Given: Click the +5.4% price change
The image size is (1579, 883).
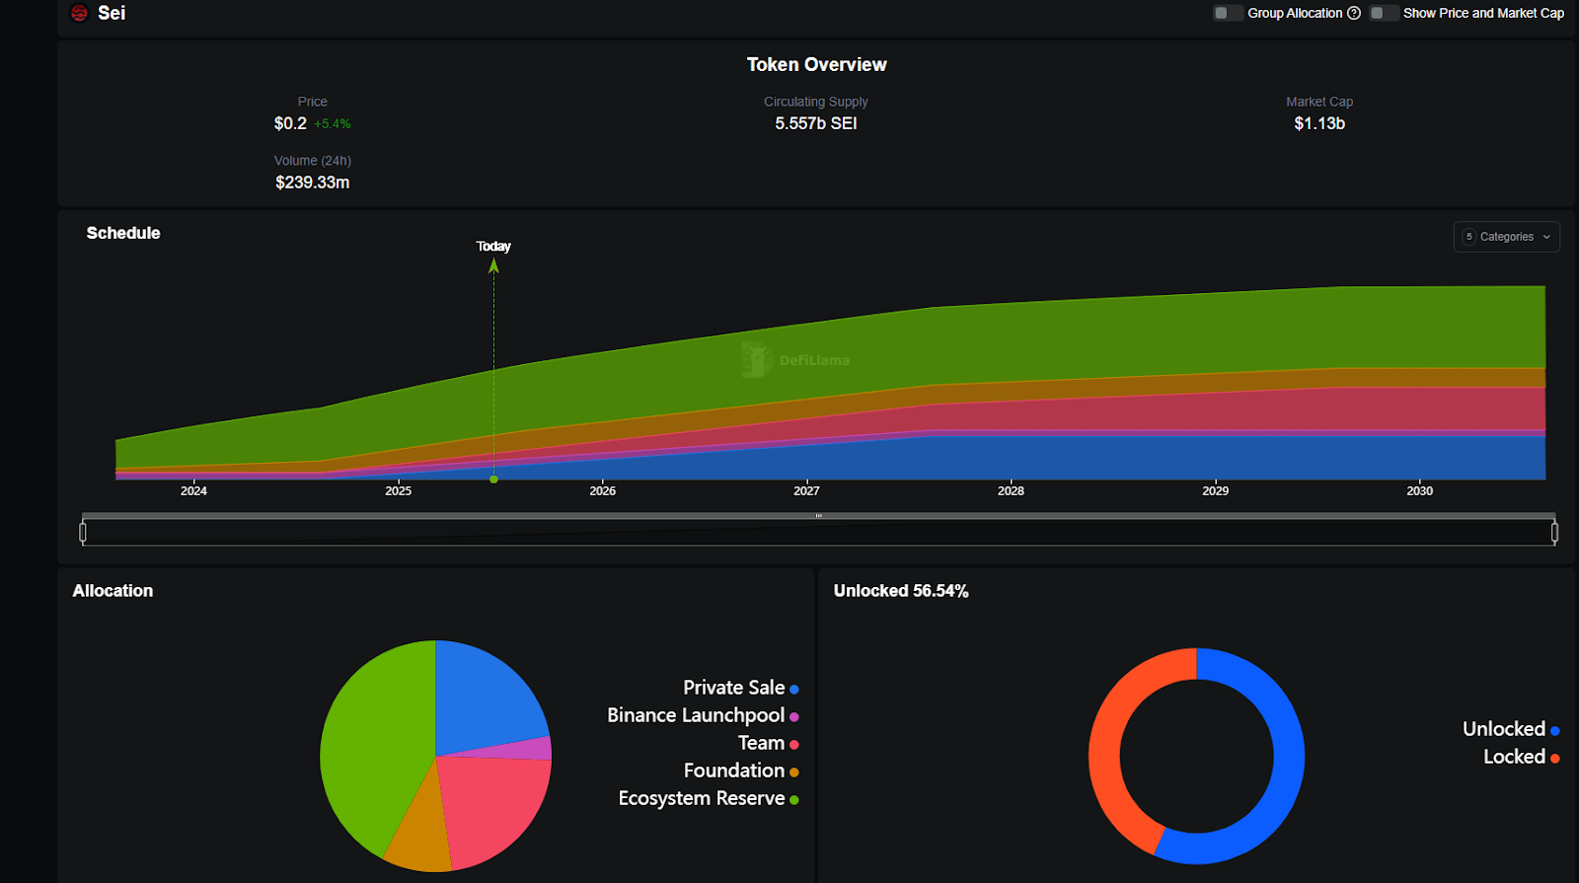Looking at the screenshot, I should [333, 124].
